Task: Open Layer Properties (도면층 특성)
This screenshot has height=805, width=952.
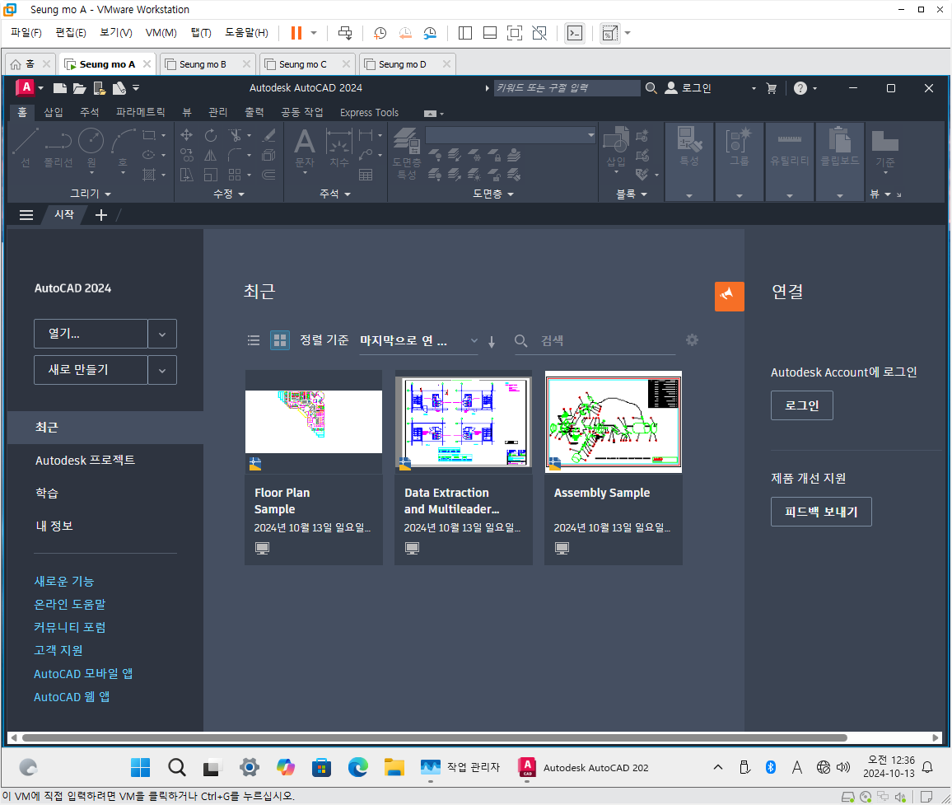Action: coord(406,153)
